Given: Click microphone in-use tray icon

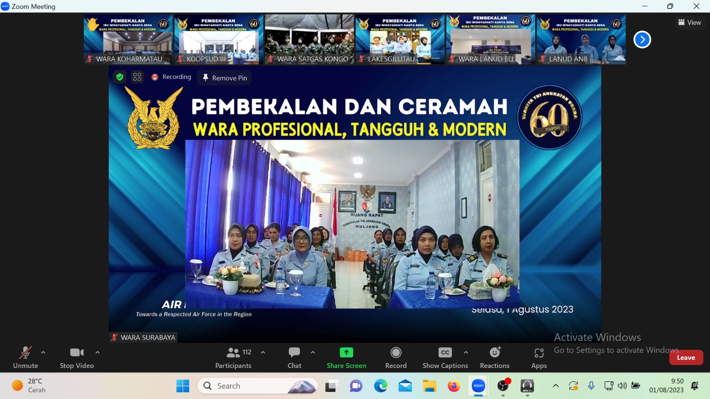Looking at the screenshot, I should click(591, 386).
